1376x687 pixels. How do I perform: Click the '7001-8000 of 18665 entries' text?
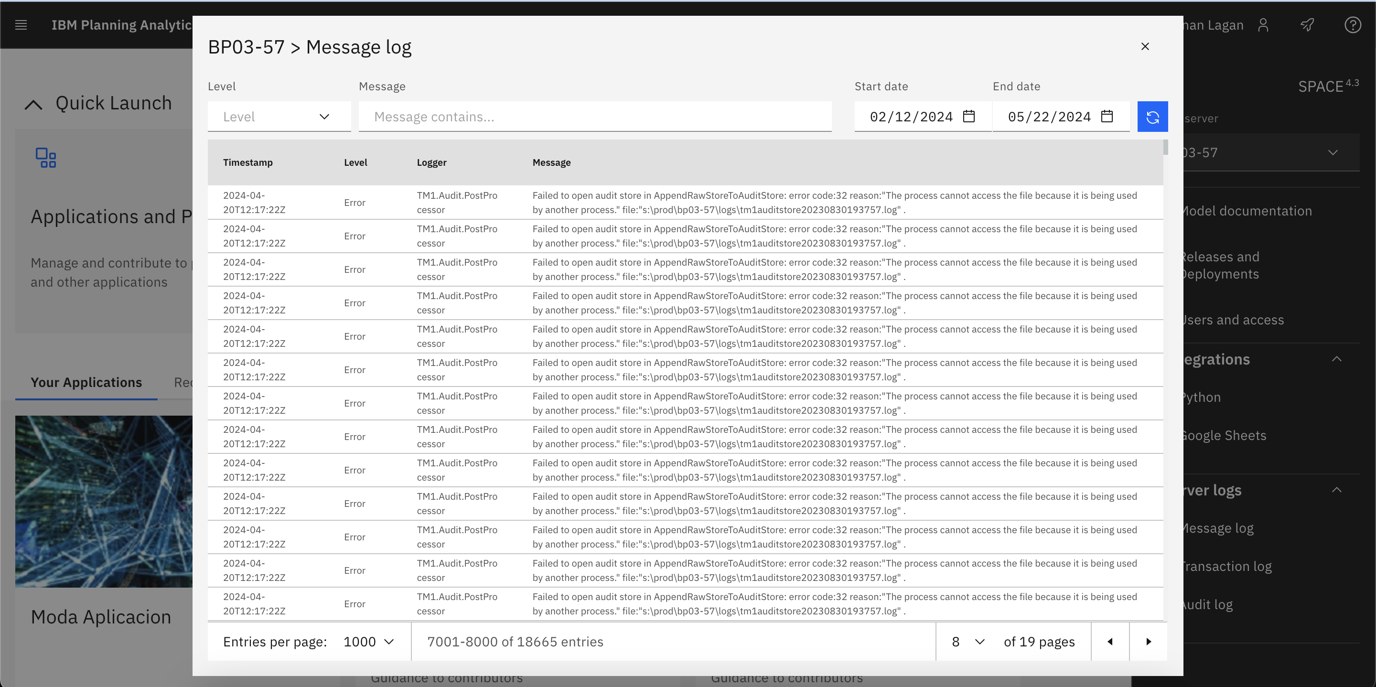click(515, 642)
